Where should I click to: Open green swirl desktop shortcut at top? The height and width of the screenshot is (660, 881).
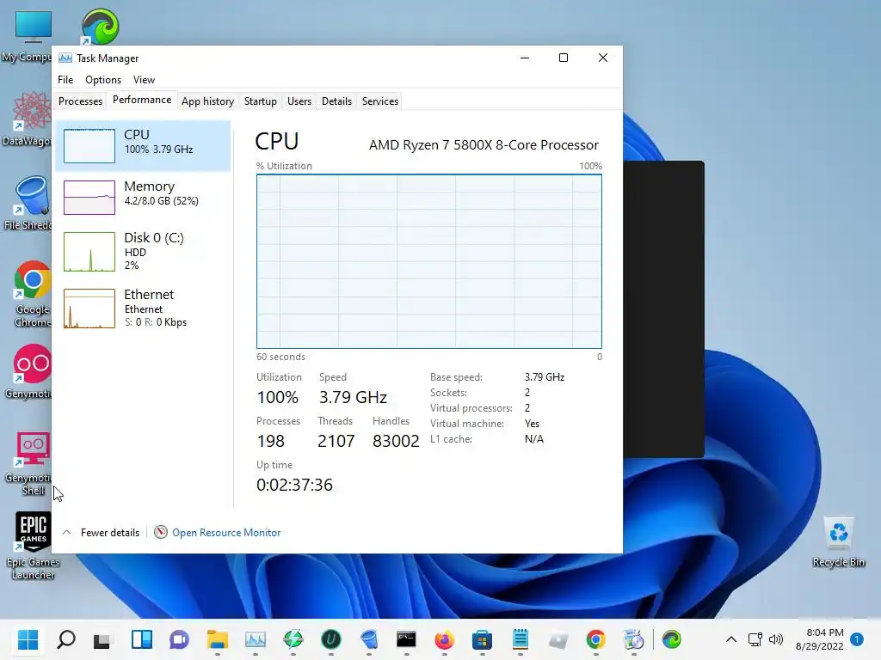point(100,27)
